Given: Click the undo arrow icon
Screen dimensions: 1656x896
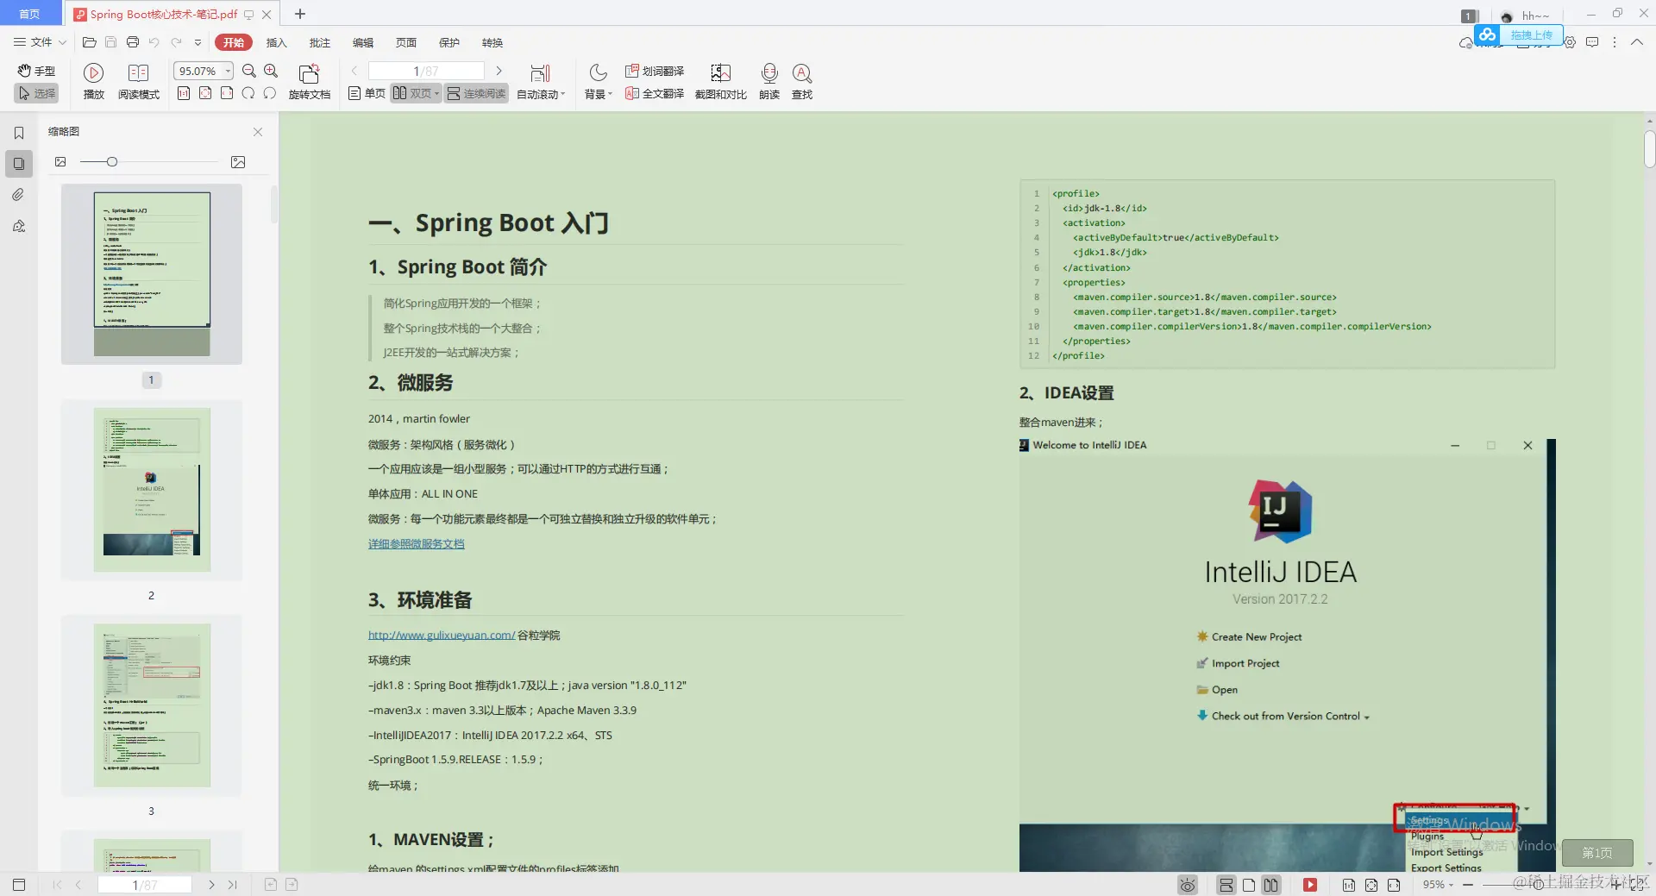Looking at the screenshot, I should click(x=154, y=42).
